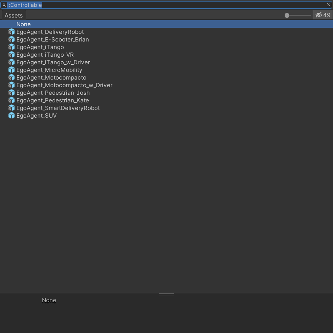
Task: Choose the EgoAgent_iTango_VR asset name
Action: (x=45, y=55)
